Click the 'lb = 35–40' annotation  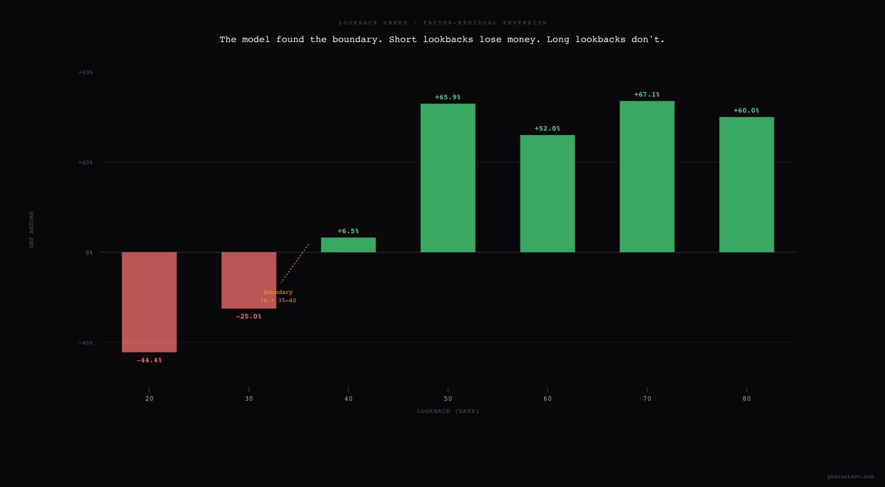pos(278,301)
